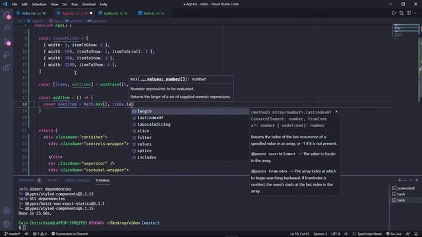Select the 'filter' autocomplete suggestion

(190, 138)
